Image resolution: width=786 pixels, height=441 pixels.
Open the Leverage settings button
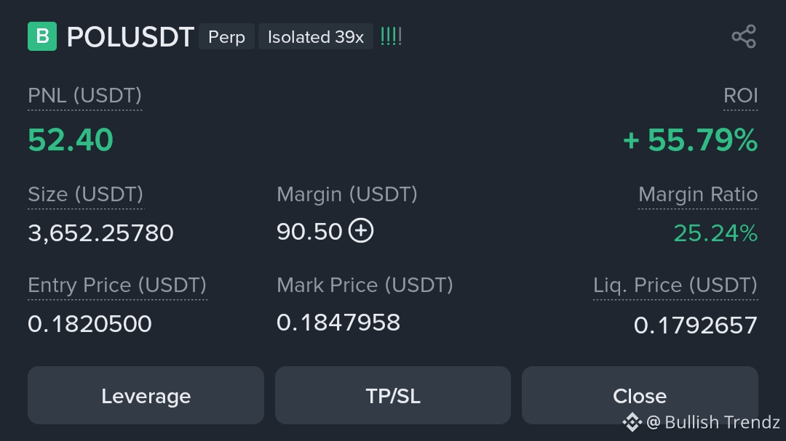[146, 395]
